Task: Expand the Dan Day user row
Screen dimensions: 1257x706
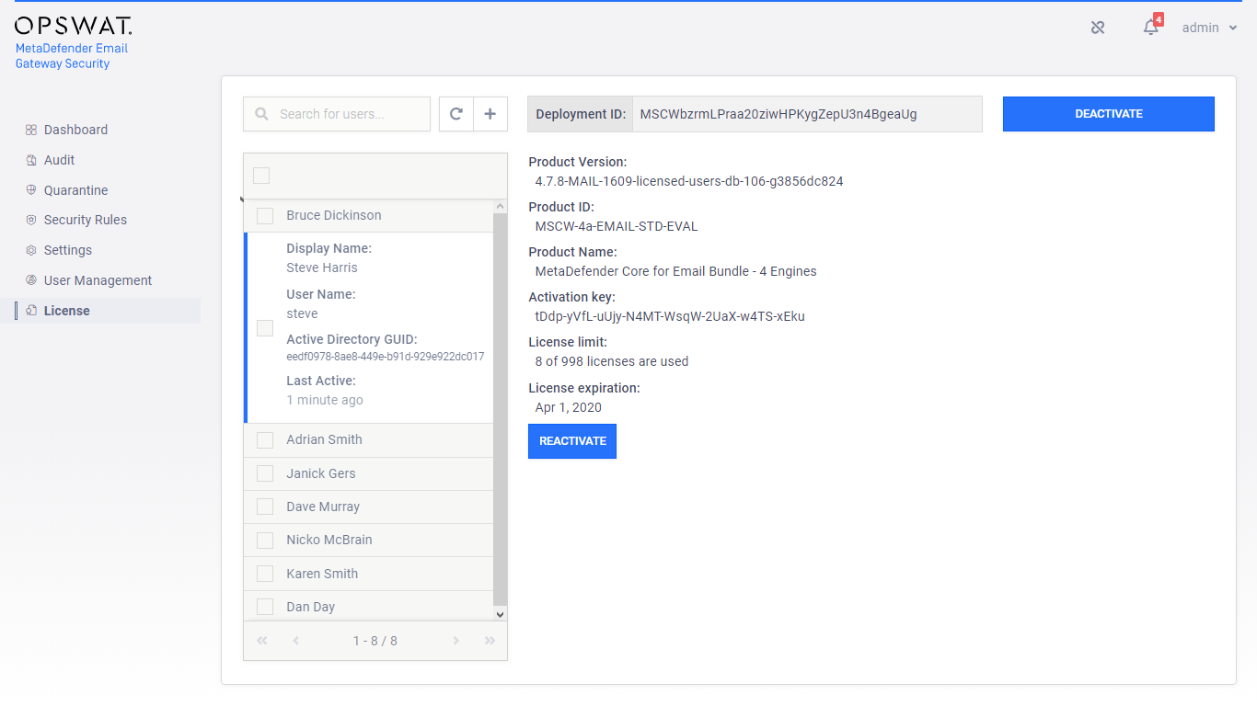Action: click(369, 607)
